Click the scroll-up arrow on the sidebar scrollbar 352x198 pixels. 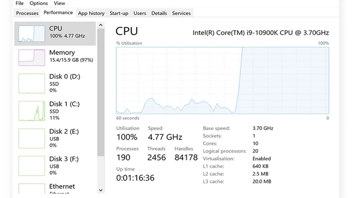(x=101, y=25)
